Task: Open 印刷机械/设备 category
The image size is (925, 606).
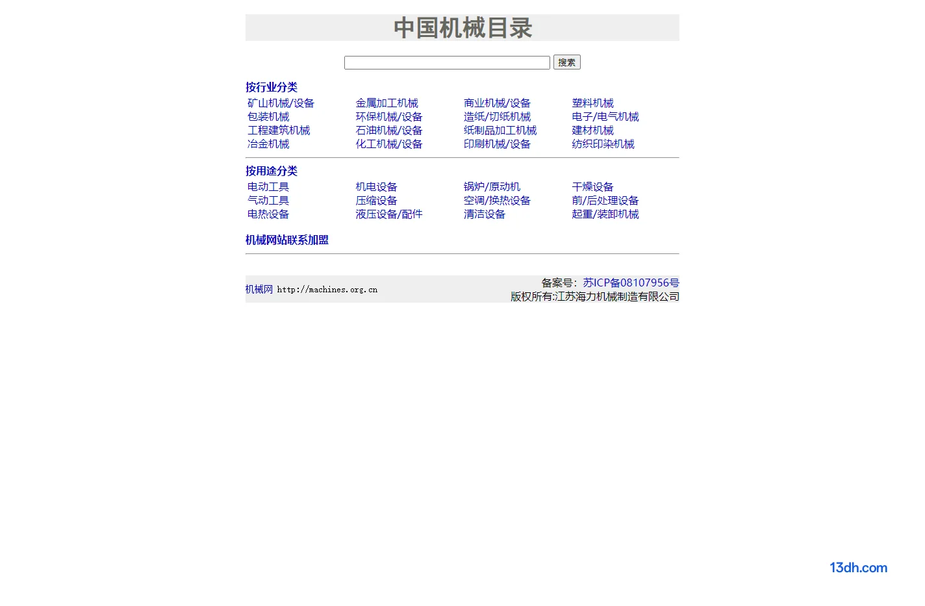Action: click(497, 144)
